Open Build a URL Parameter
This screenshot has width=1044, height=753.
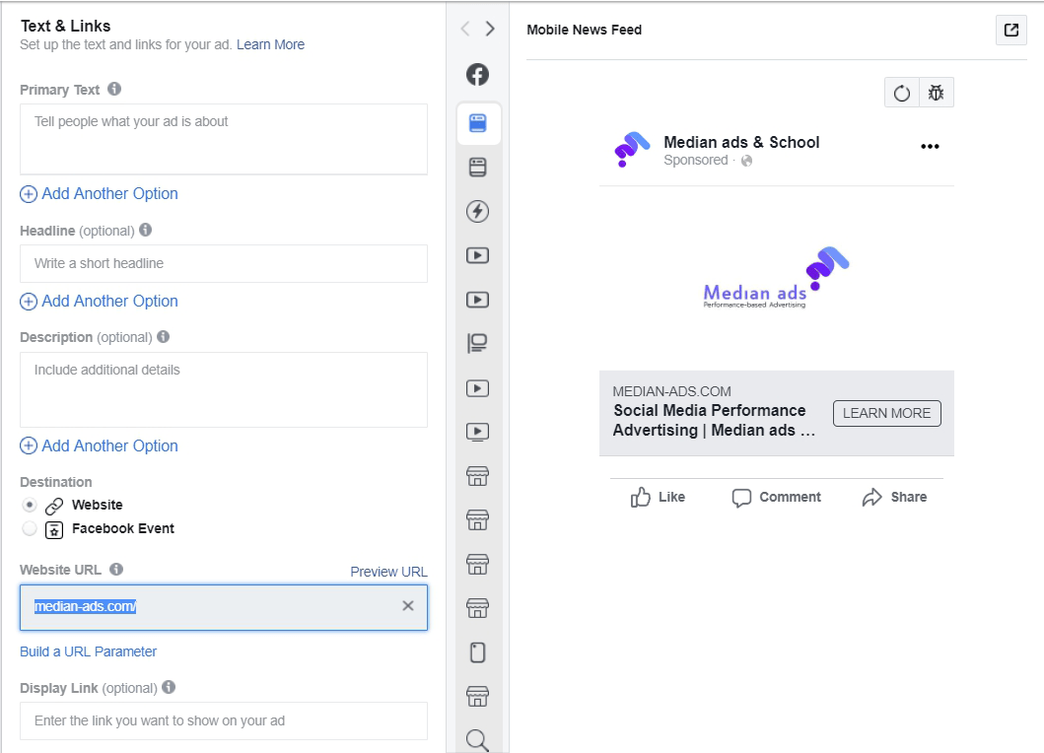coord(88,651)
